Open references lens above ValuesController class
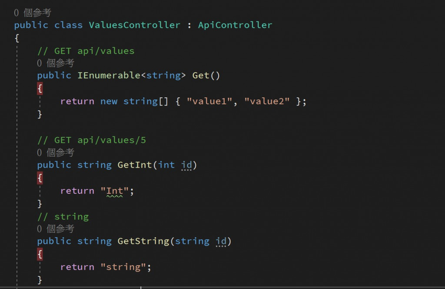Viewport: 445px width, 289px height. [x=32, y=13]
